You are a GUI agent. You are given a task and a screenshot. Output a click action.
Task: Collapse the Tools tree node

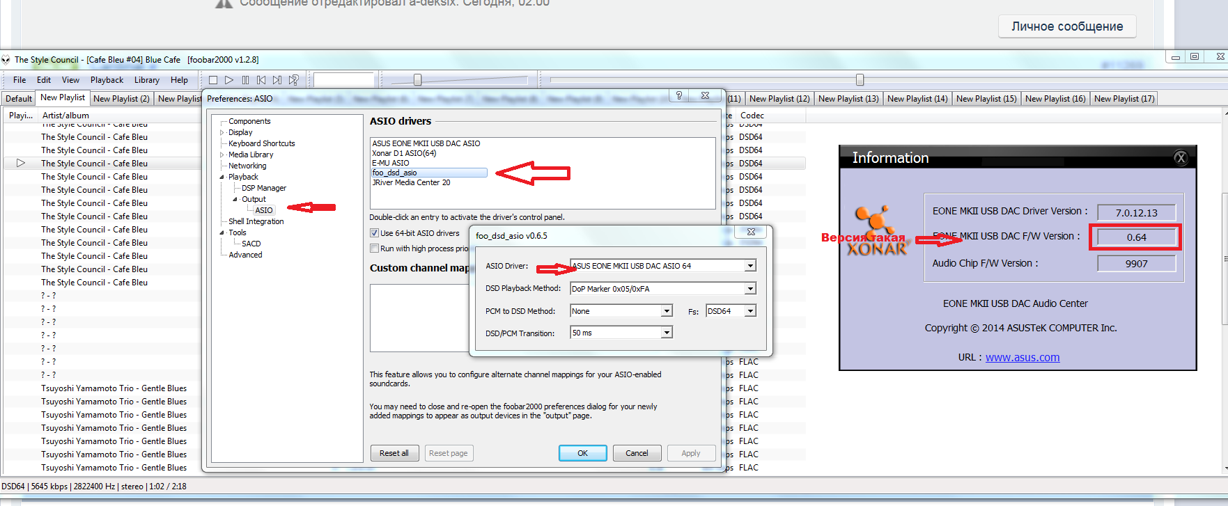[x=222, y=232]
